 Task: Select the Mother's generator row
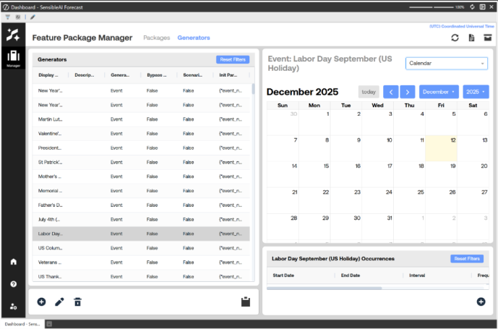click(141, 176)
